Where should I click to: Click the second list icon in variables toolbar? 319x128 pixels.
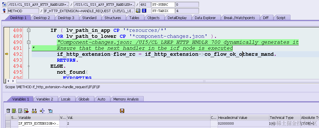(x=20, y=111)
